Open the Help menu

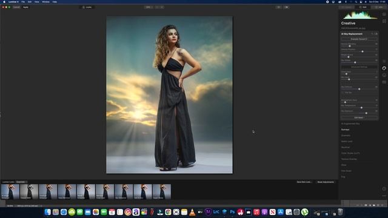(55, 2)
